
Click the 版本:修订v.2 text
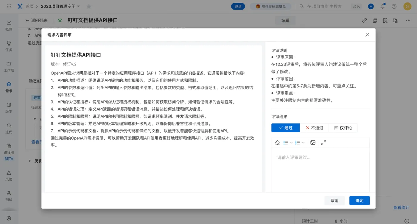(x=63, y=64)
